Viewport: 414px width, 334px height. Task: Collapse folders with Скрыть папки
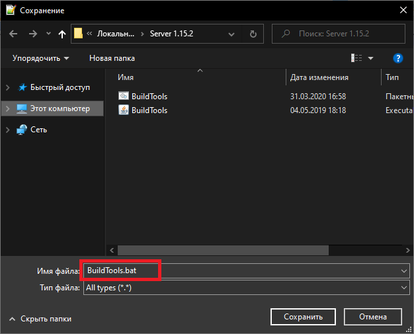[40, 319]
